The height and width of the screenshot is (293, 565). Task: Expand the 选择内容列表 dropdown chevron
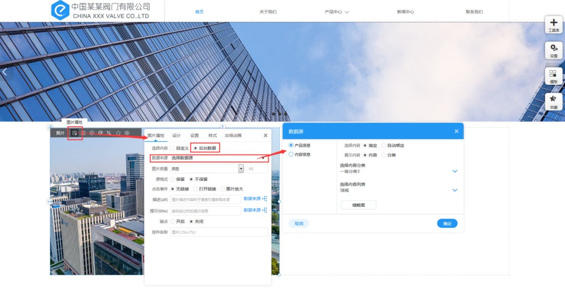pyautogui.click(x=455, y=190)
